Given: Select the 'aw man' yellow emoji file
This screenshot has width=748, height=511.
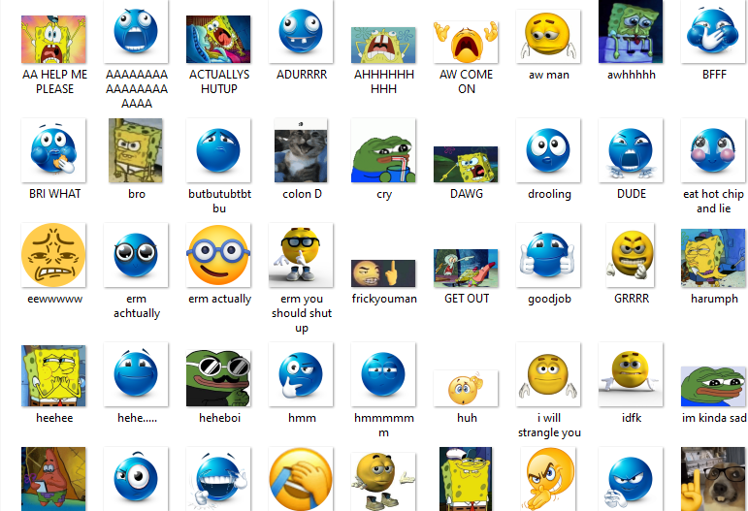Looking at the screenshot, I should click(548, 36).
